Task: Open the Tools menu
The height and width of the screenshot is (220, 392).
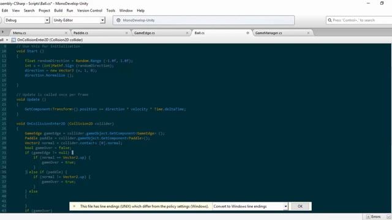Action: (x=111, y=10)
